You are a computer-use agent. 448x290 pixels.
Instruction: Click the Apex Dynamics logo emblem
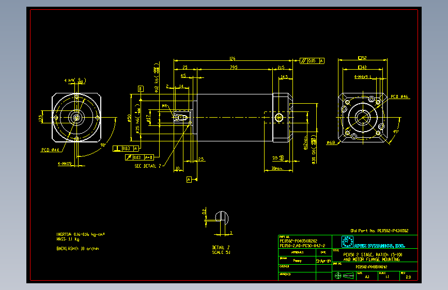(x=347, y=242)
